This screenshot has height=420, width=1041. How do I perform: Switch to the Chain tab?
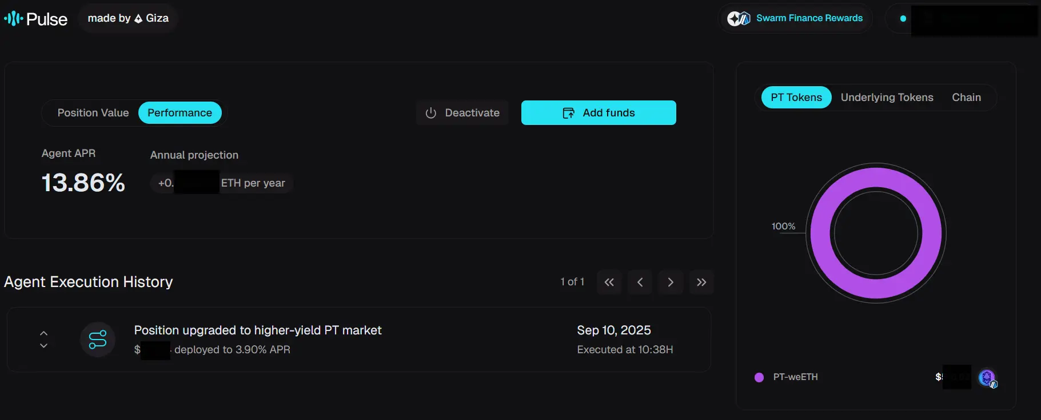point(966,98)
